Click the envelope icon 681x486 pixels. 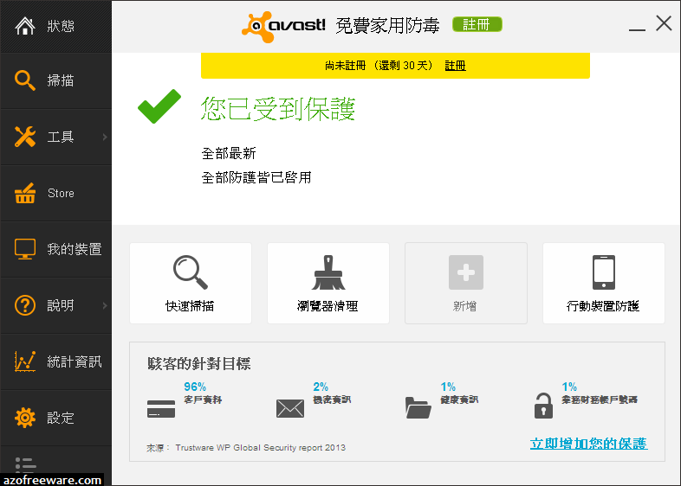tap(290, 408)
